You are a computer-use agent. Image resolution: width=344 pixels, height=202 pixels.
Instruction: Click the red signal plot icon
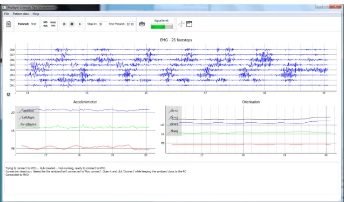point(181,24)
